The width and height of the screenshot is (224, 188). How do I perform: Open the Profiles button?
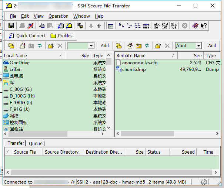61,35
